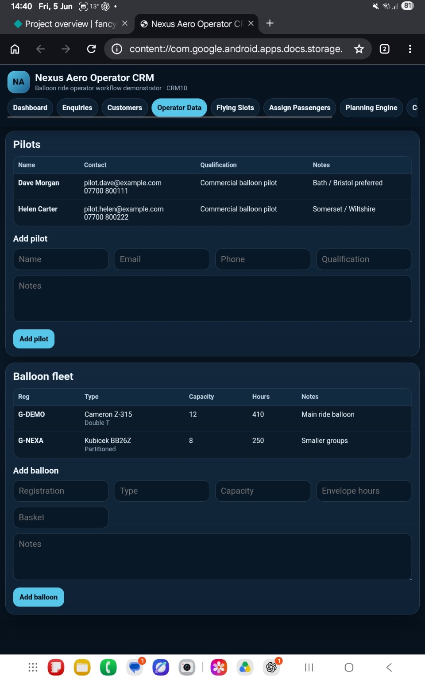Bookmark the page with the star icon
Viewport: 425px width, 680px height.
pyautogui.click(x=359, y=49)
